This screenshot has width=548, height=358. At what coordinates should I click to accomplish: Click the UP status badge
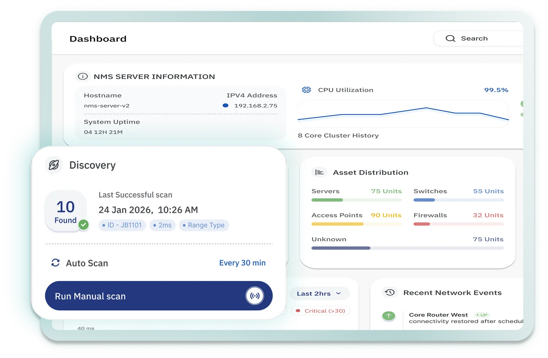click(x=482, y=315)
